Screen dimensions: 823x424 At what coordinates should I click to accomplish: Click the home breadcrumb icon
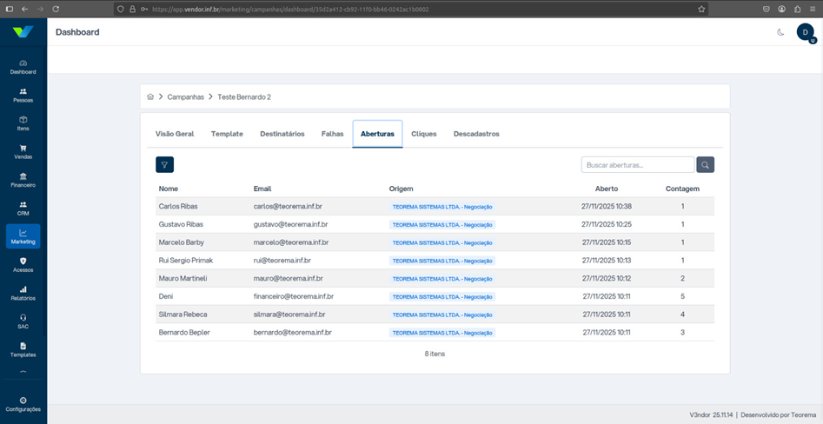pyautogui.click(x=150, y=97)
